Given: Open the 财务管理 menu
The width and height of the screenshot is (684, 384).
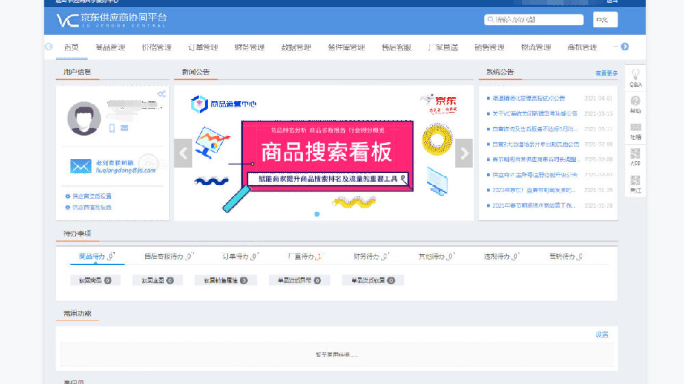Looking at the screenshot, I should (x=250, y=47).
